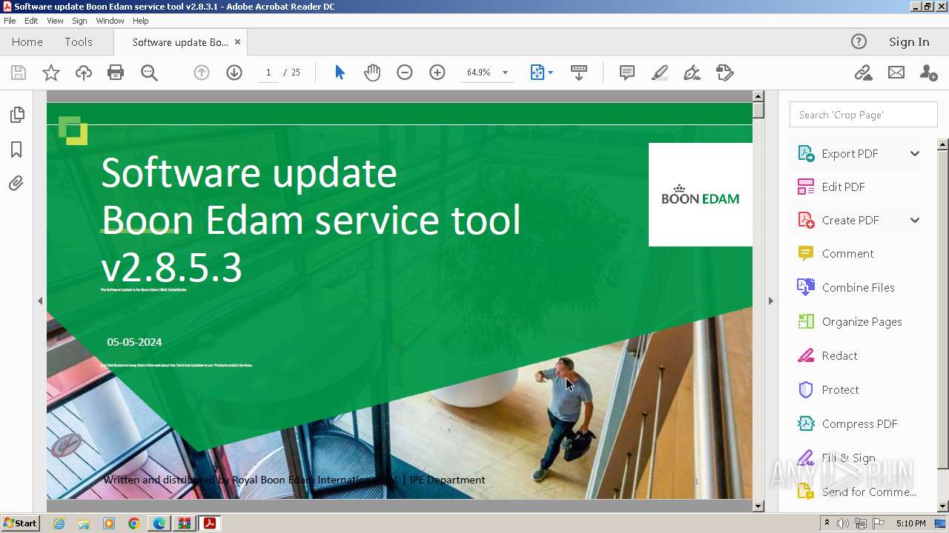Open the Comment tool
Image resolution: width=949 pixels, height=533 pixels.
click(x=847, y=254)
